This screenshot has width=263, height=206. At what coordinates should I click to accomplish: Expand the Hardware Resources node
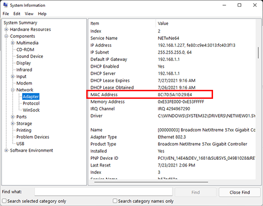point(6,29)
